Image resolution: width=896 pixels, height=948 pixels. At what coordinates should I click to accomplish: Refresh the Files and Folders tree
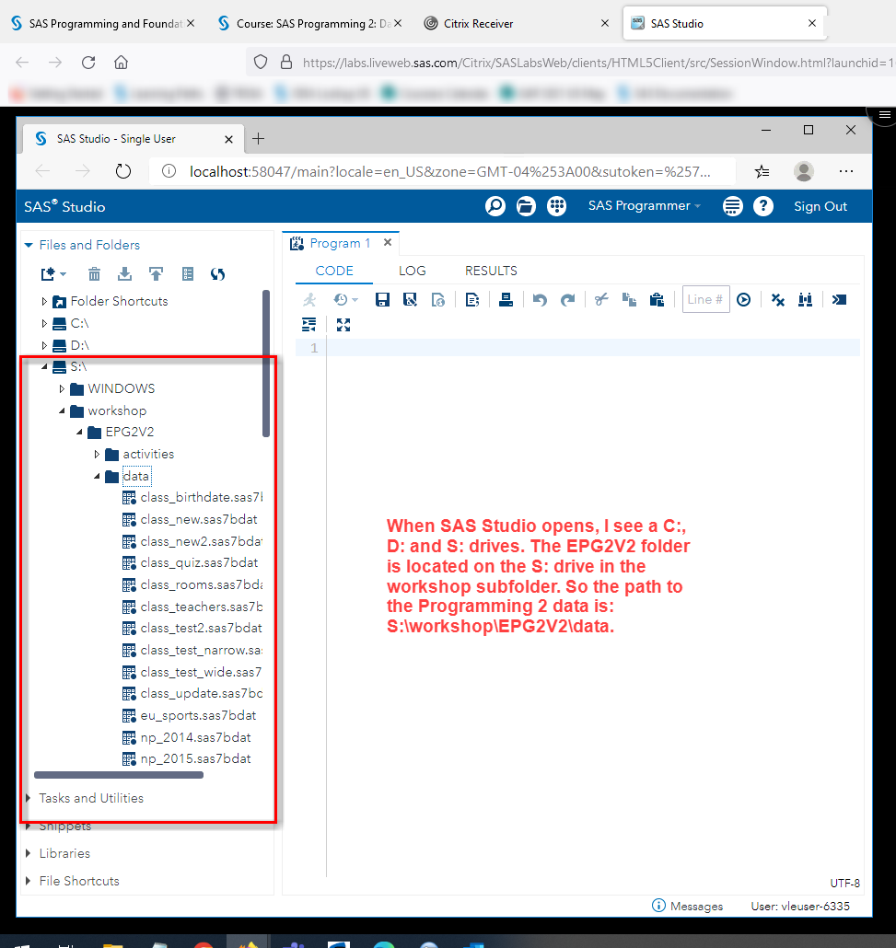(x=217, y=273)
